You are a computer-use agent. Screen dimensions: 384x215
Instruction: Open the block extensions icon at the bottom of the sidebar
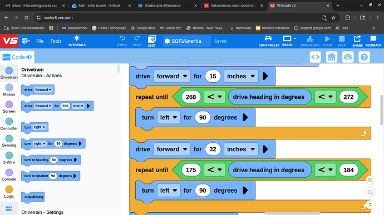(x=9, y=208)
